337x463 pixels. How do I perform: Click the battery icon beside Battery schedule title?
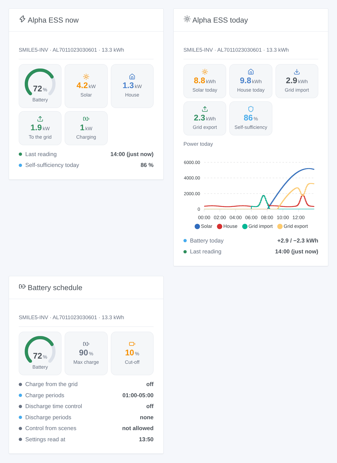pos(22,287)
